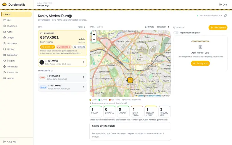
Task: Open the Pano sidebar item
Action: pos(17,14)
